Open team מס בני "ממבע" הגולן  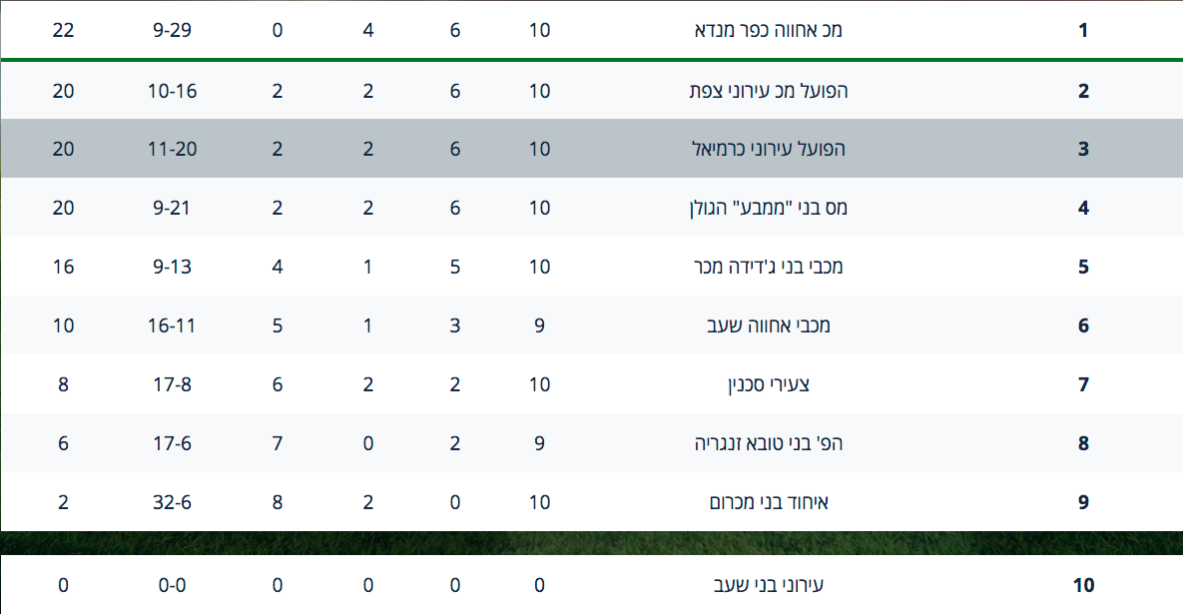[768, 208]
